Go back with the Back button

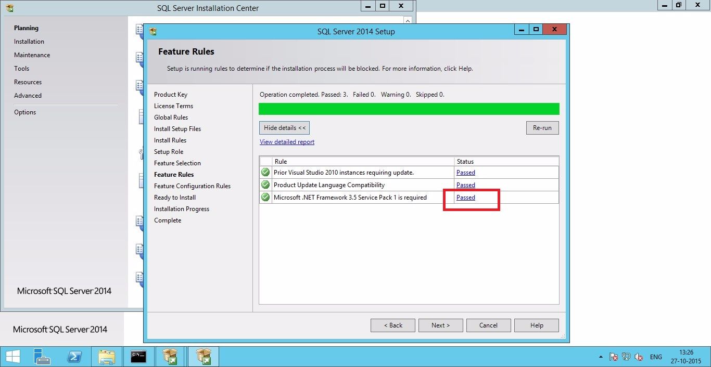[393, 325]
